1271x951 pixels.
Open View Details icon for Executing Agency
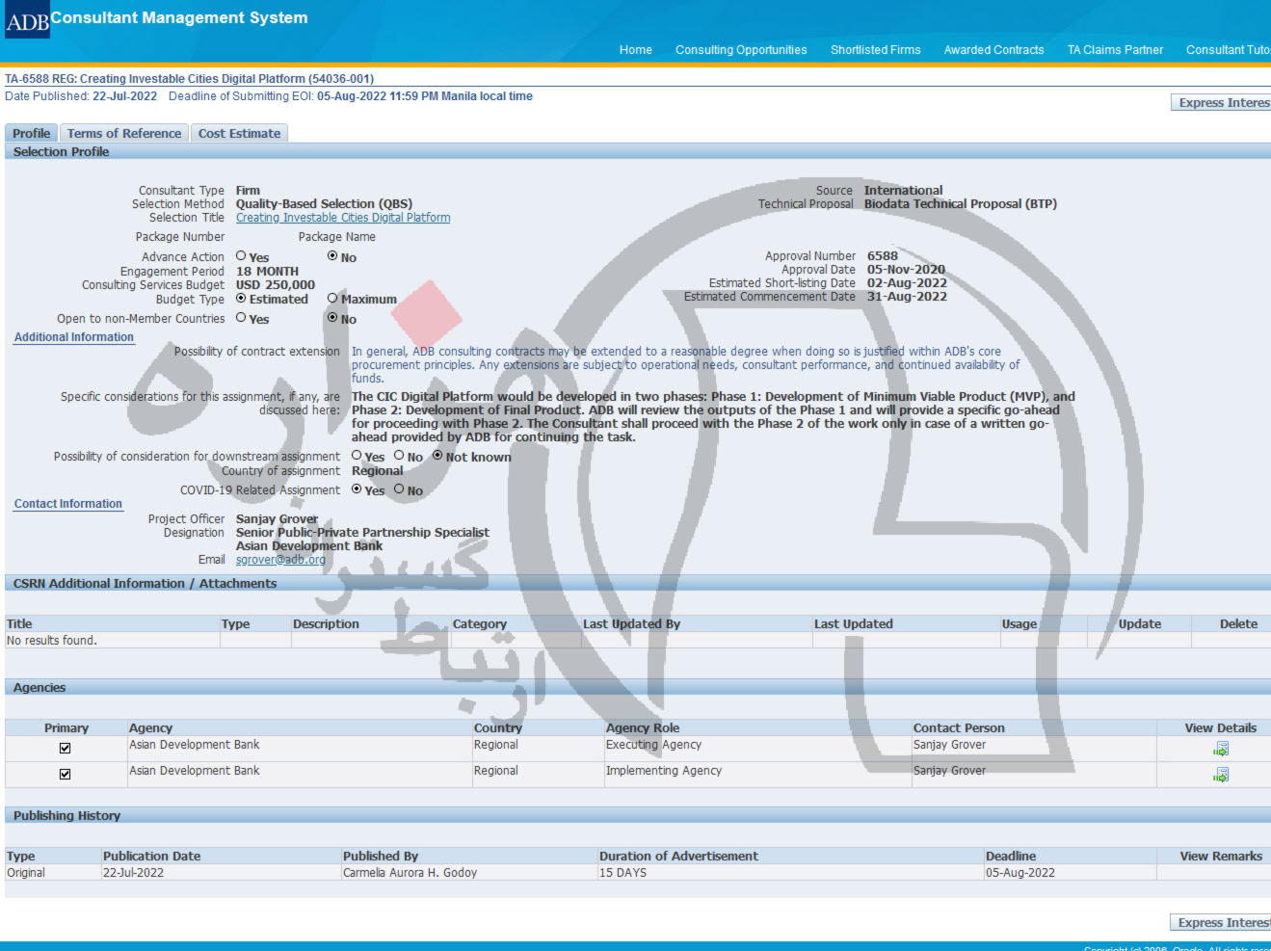[x=1220, y=749]
